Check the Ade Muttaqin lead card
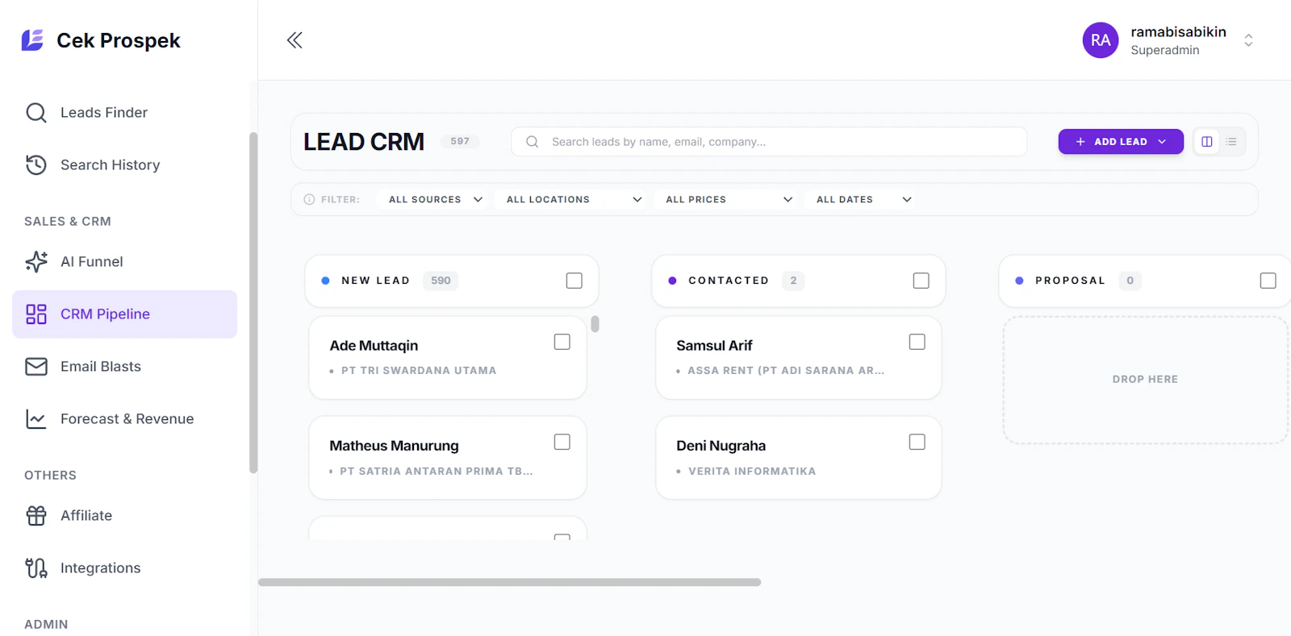Image resolution: width=1291 pixels, height=636 pixels. [562, 342]
